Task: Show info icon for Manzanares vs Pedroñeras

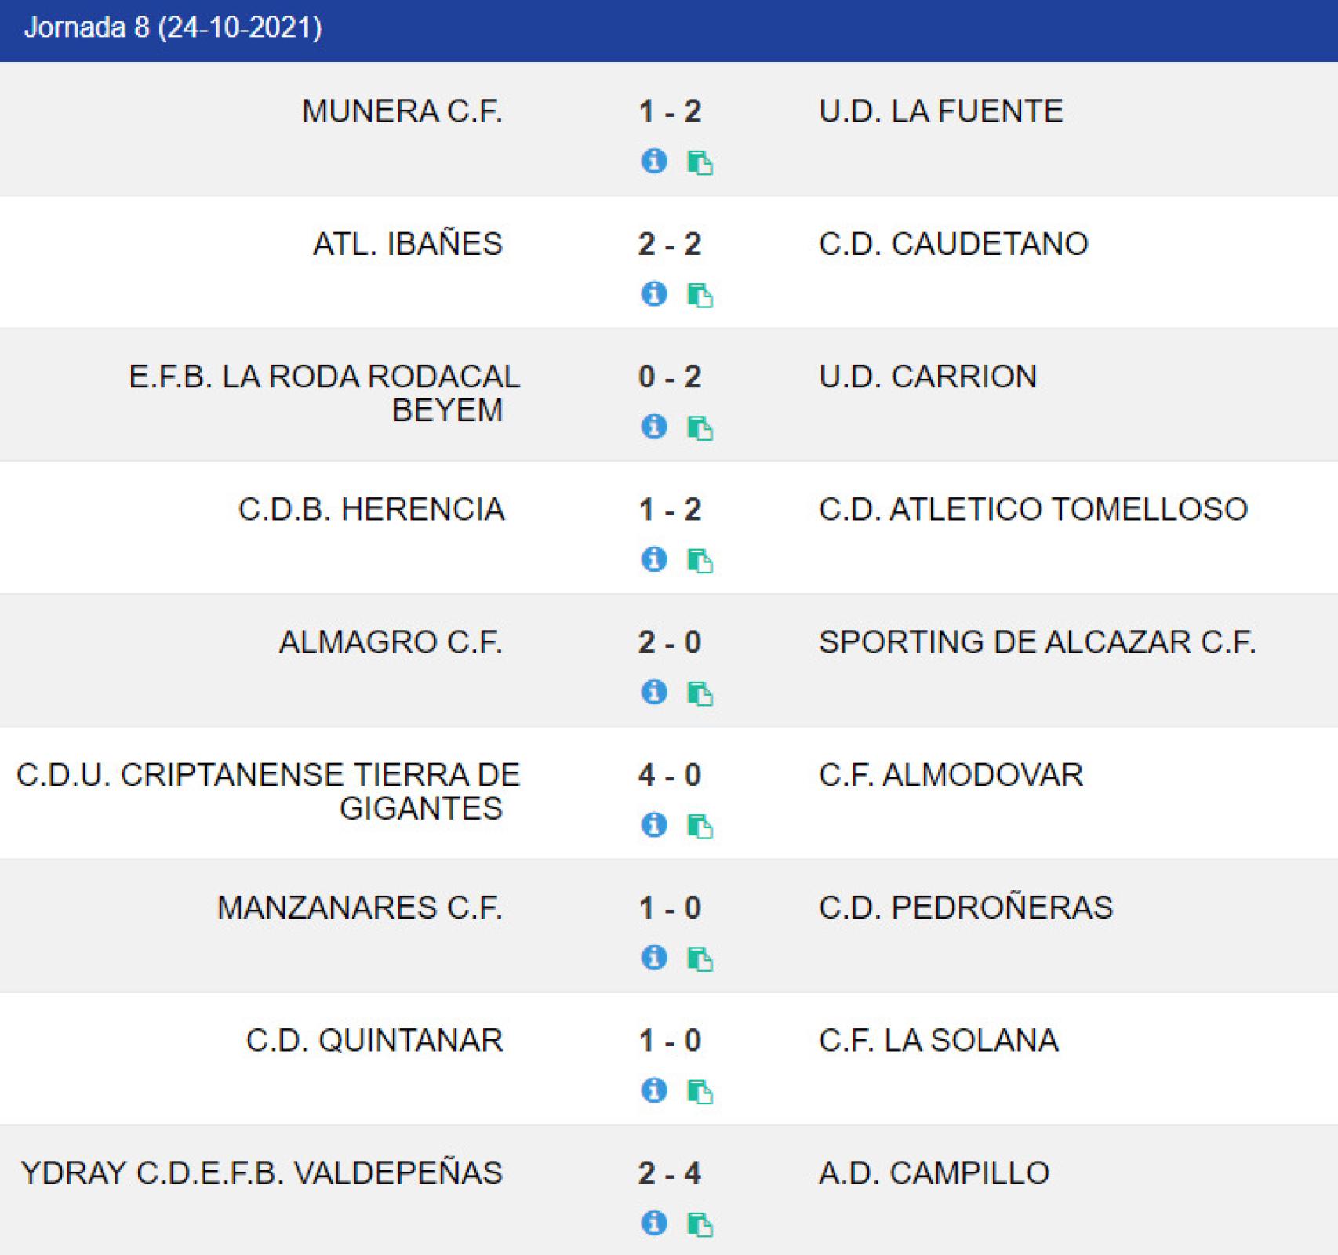Action: point(654,957)
